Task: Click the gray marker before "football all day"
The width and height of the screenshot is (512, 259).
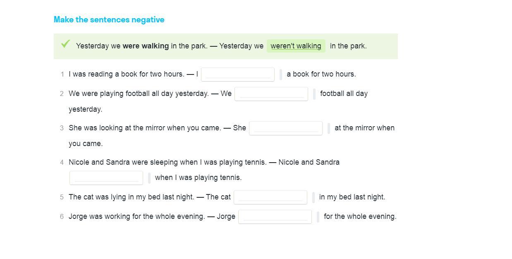Action: [314, 94]
